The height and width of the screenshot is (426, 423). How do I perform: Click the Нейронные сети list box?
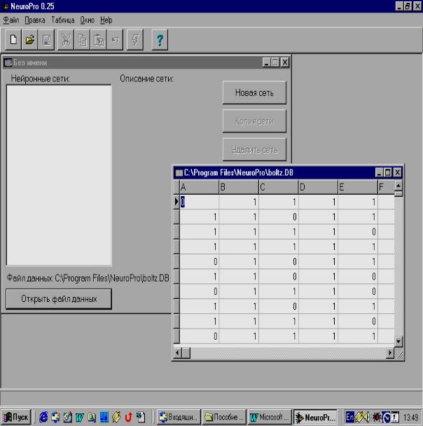click(x=59, y=175)
